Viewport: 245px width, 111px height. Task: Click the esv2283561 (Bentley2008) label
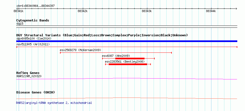125,62
